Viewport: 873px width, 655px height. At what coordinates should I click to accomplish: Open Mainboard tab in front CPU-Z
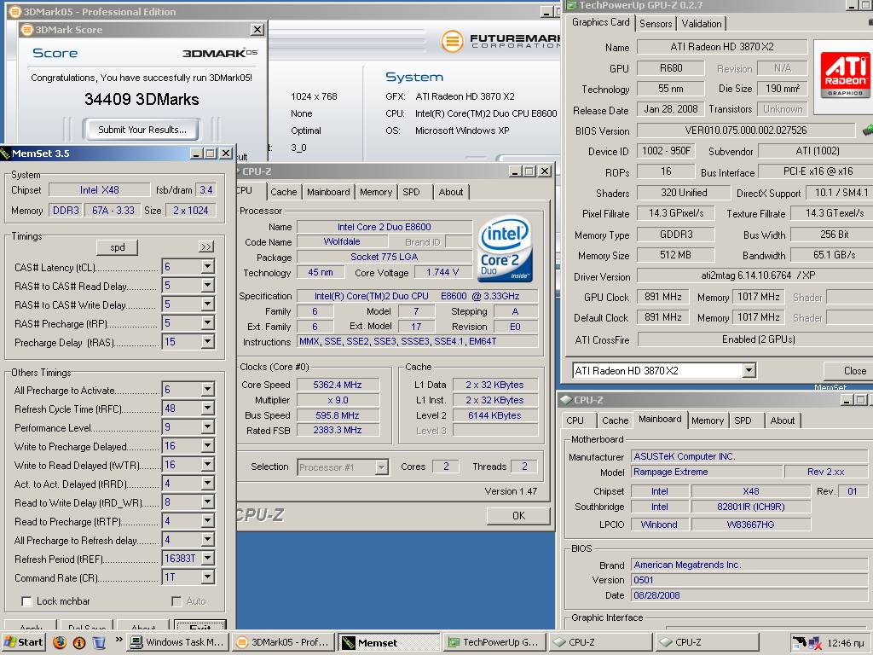[x=328, y=192]
